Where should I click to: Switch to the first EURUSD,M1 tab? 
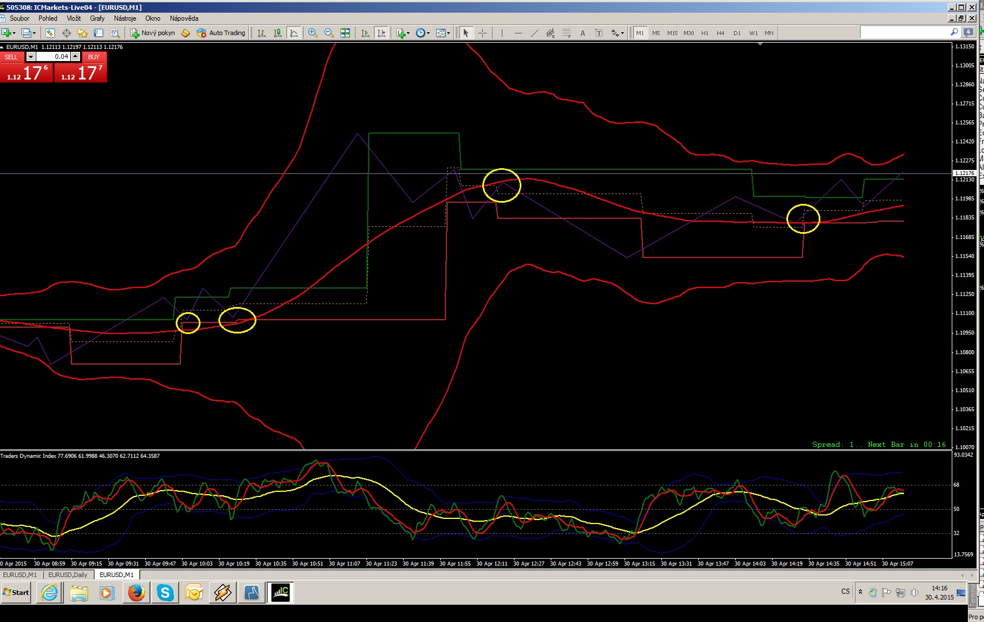tap(20, 575)
